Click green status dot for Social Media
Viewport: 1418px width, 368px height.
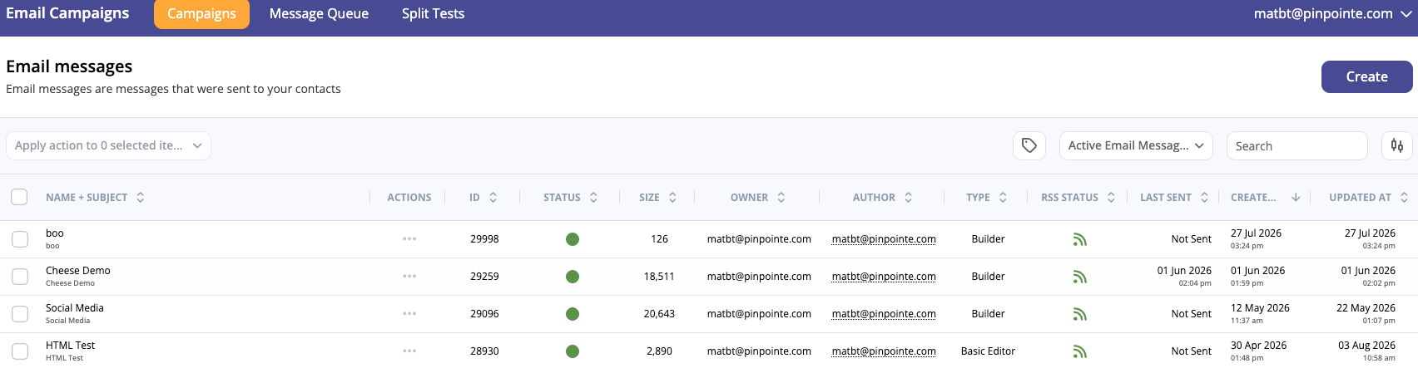[573, 314]
